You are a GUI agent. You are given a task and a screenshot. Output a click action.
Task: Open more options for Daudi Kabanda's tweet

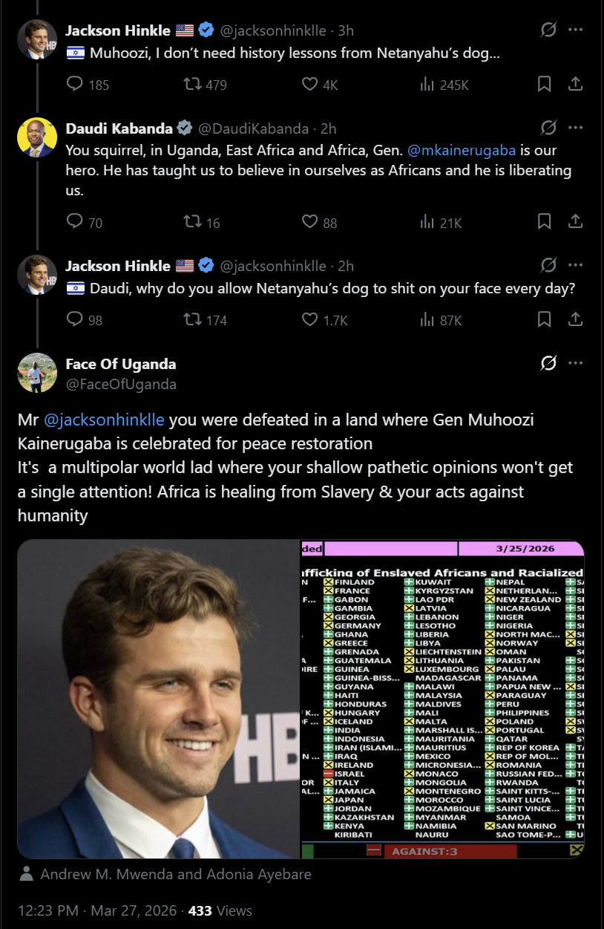click(575, 128)
